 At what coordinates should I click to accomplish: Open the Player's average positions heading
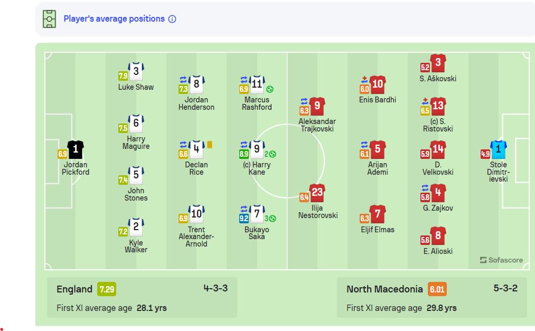pyautogui.click(x=114, y=19)
